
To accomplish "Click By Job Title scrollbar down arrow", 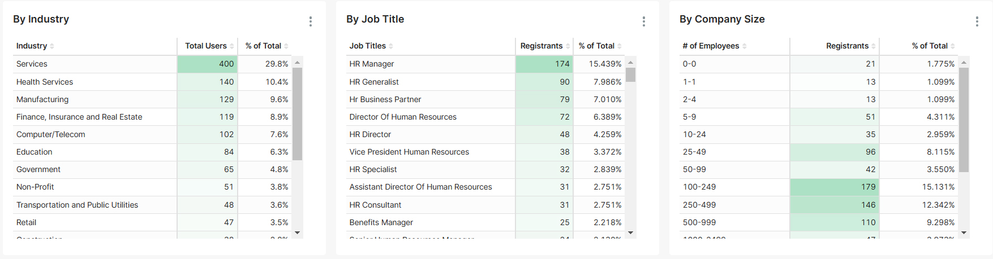I will [631, 232].
